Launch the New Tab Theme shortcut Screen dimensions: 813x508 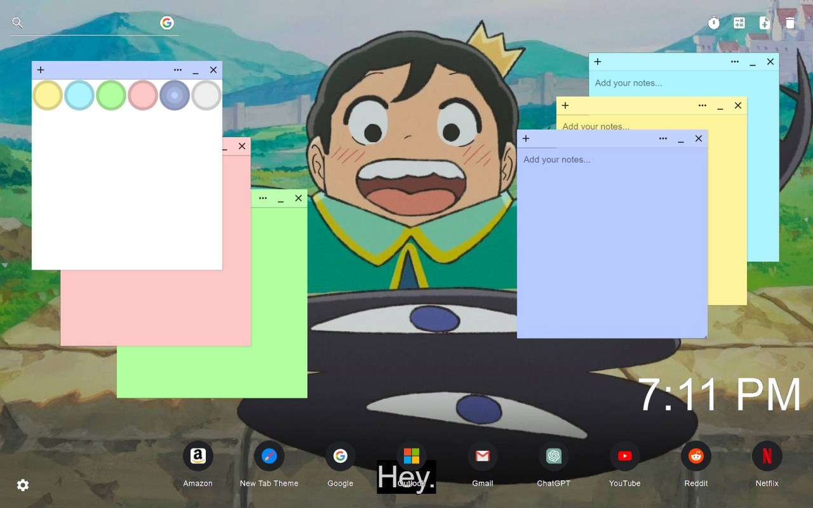pyautogui.click(x=269, y=456)
